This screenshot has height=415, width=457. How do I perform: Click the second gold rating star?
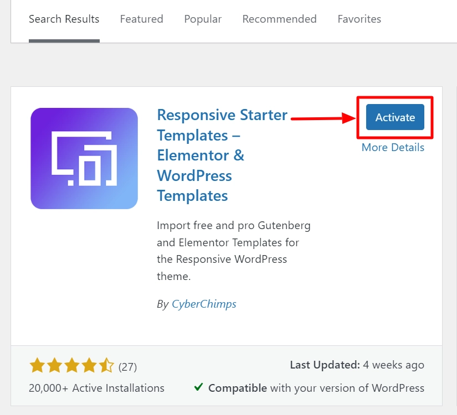[54, 366]
